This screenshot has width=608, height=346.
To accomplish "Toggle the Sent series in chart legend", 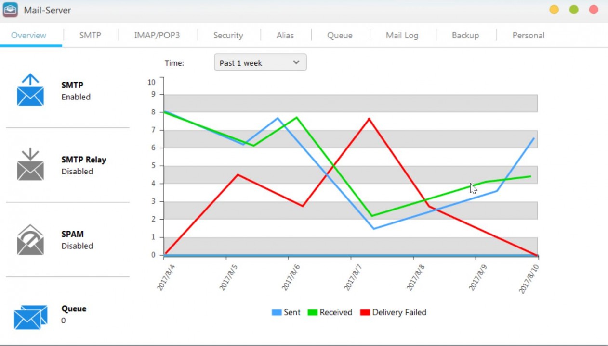I will [286, 312].
